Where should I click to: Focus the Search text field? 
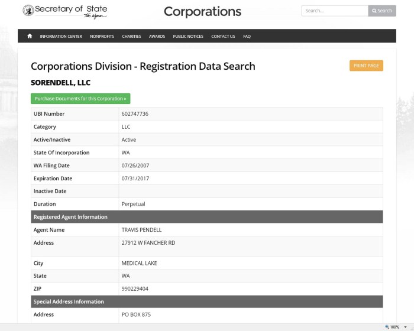(334, 11)
